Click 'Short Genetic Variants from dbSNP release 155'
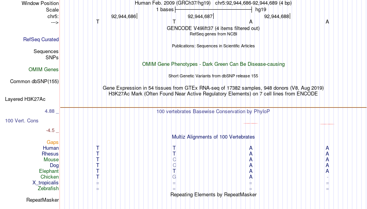 (213, 76)
